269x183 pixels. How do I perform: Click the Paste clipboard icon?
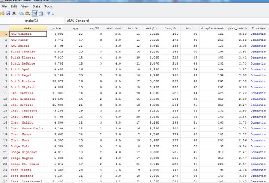(x=28, y=14)
